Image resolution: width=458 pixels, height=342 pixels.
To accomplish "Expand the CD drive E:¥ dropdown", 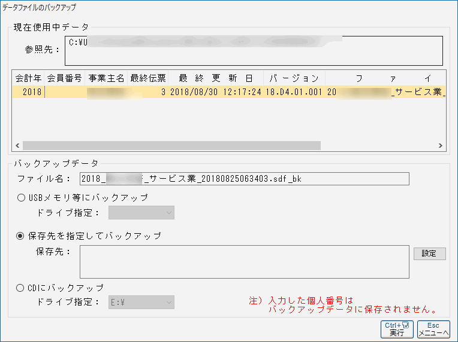I will click(x=141, y=303).
